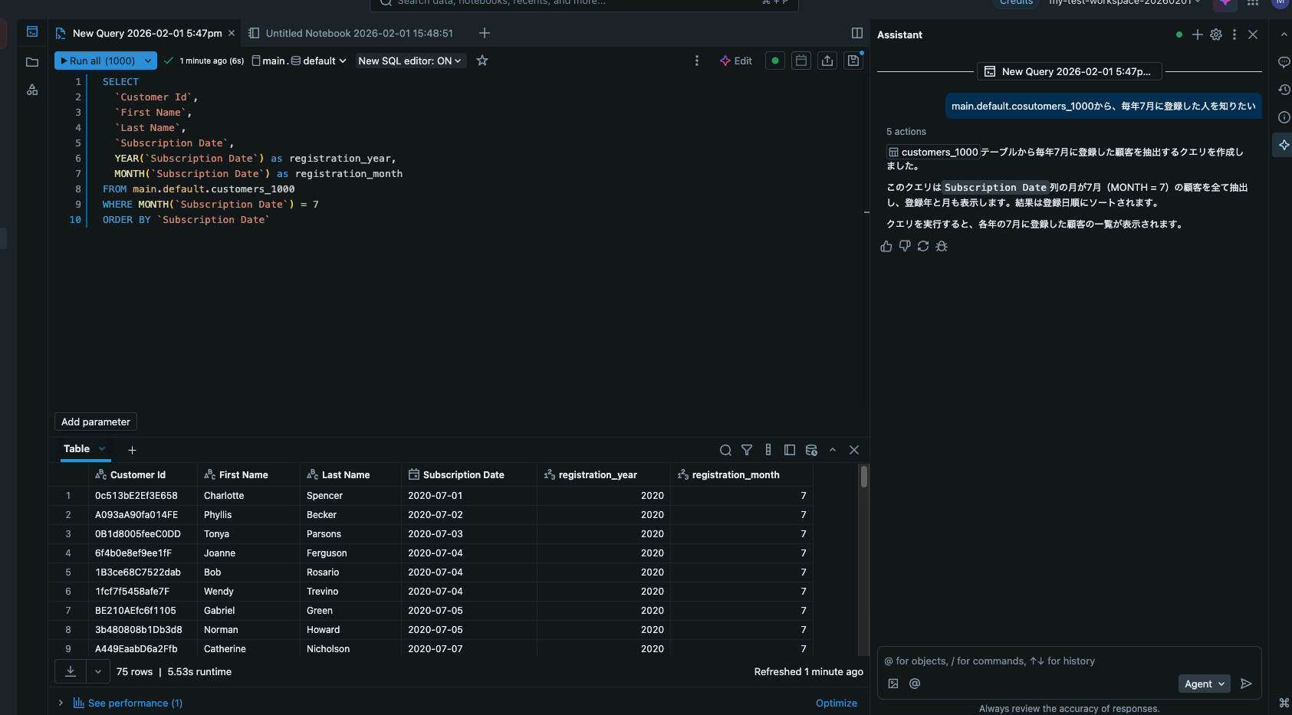1292x715 pixels.
Task: Give thumbs up to Assistant response
Action: click(x=886, y=246)
